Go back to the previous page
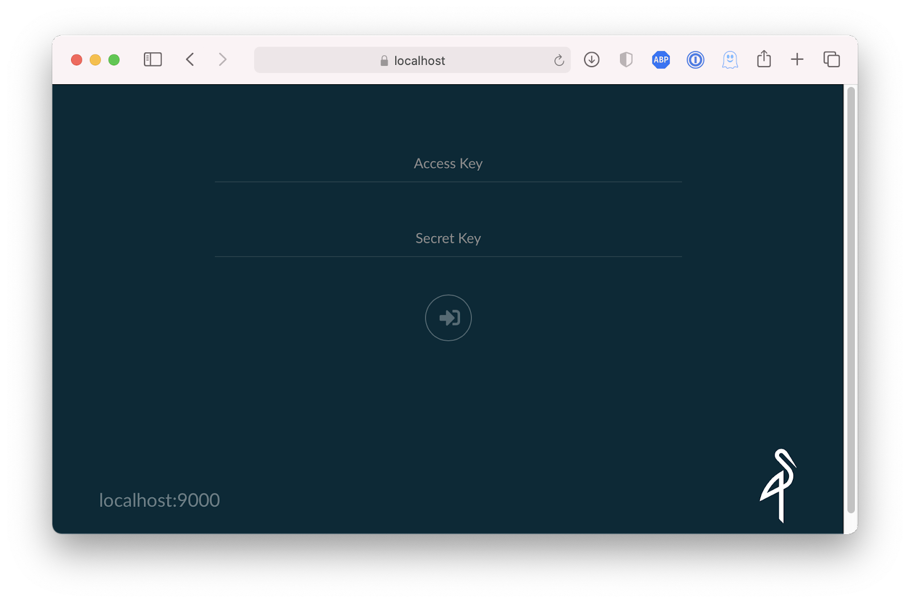 [x=190, y=60]
